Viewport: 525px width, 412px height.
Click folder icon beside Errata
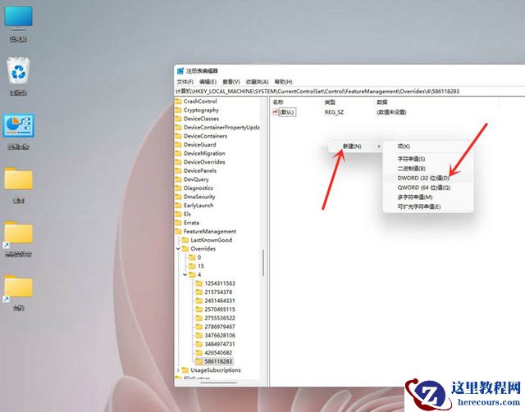click(x=179, y=223)
